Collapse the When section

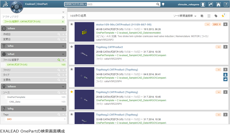click(63, 29)
